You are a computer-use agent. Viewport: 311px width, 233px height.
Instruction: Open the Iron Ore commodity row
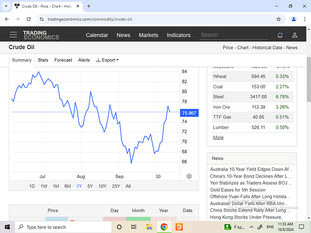(252, 107)
